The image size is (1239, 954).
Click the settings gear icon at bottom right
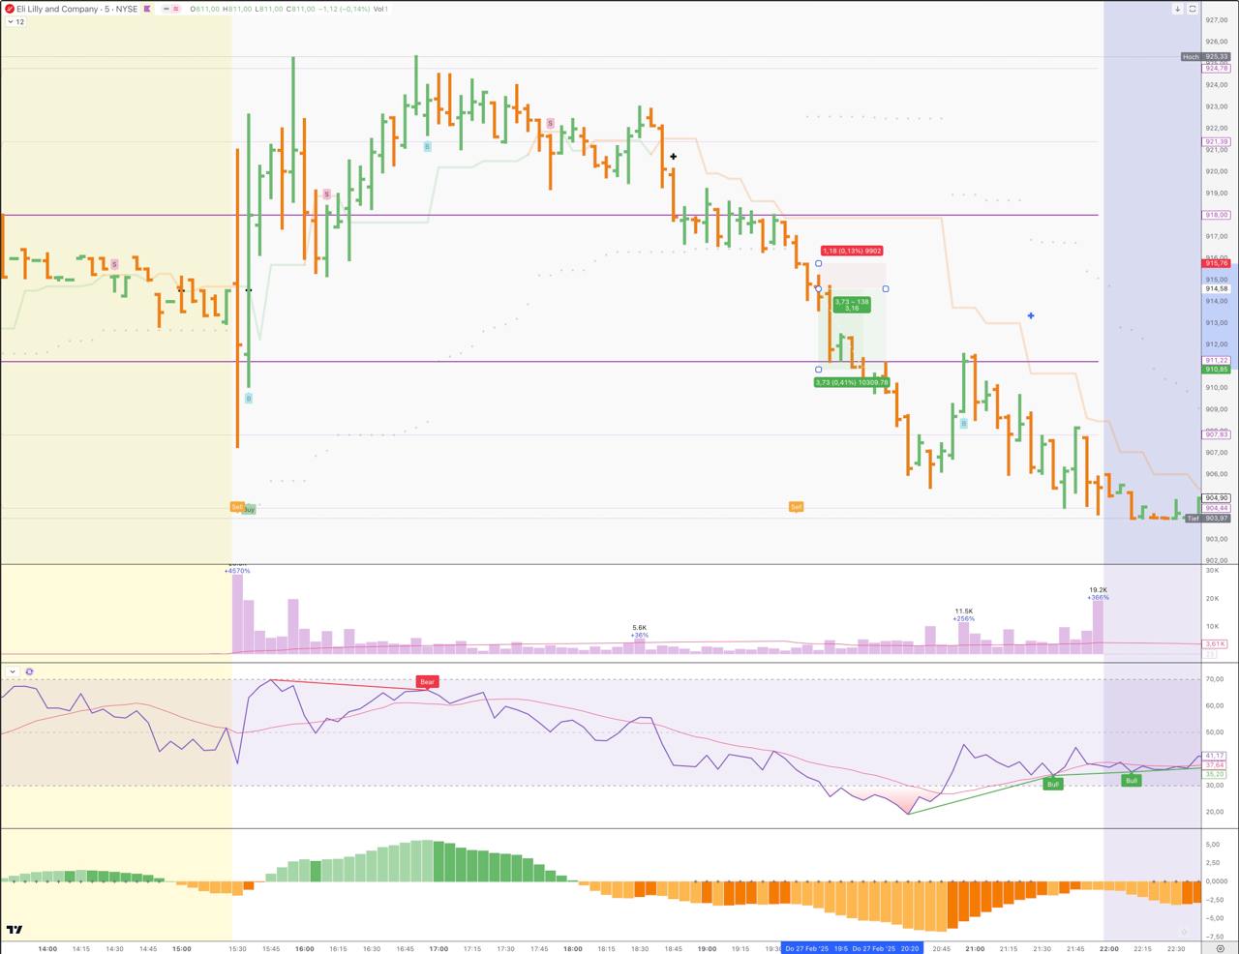[1184, 933]
